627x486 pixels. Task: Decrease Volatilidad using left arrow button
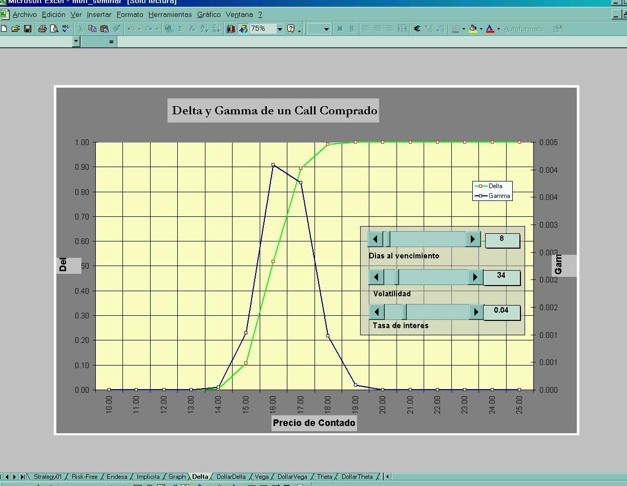tap(376, 277)
